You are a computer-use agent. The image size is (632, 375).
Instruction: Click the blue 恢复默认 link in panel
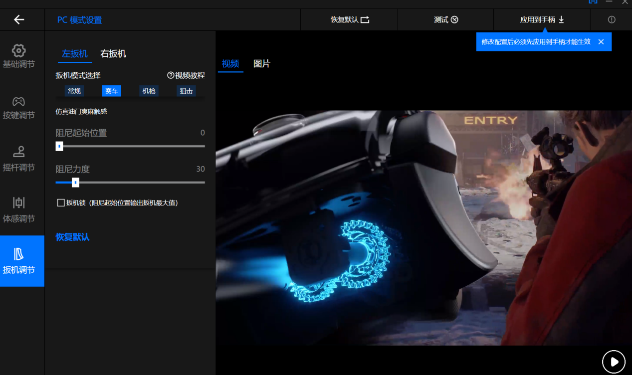tap(72, 237)
